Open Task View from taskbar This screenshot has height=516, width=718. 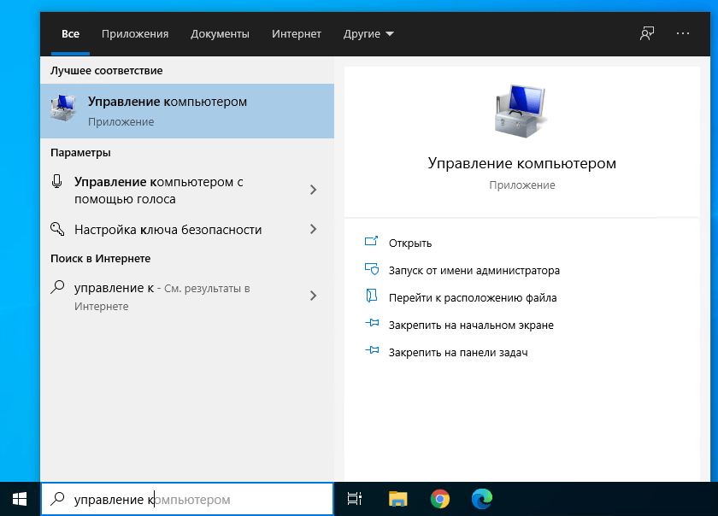click(355, 499)
